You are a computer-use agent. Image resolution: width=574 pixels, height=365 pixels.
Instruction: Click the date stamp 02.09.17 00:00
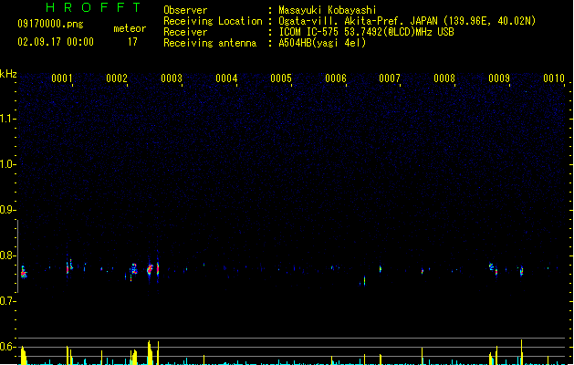(x=56, y=42)
